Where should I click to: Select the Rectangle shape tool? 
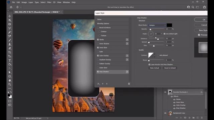[x=10, y=76]
